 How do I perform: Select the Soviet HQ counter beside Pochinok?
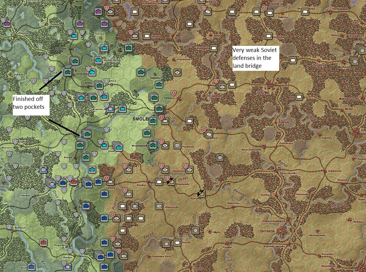(x=177, y=145)
